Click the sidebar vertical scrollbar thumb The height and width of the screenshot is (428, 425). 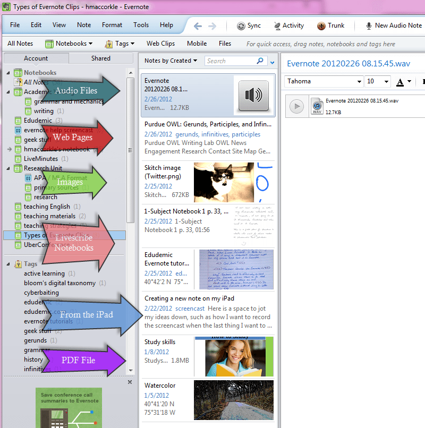click(131, 150)
